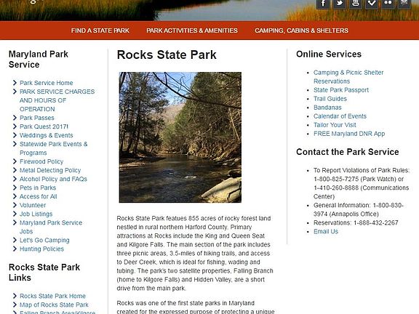Open Park Activities & Amenities menu
The width and height of the screenshot is (419, 314).
pyautogui.click(x=192, y=31)
